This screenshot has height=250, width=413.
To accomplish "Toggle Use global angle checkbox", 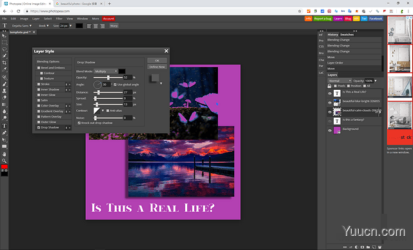I will click(115, 85).
